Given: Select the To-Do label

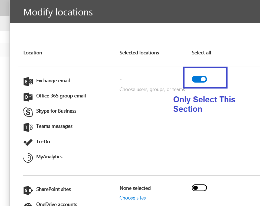Looking at the screenshot, I should (x=43, y=142).
